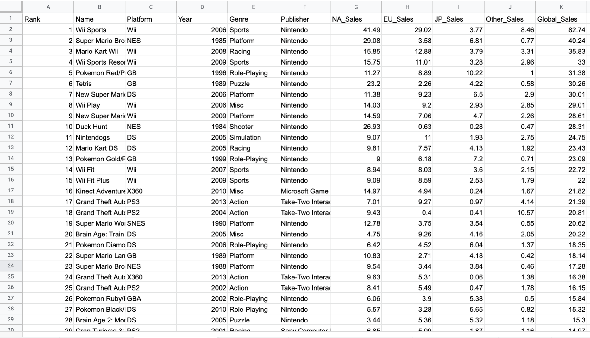
Task: Select column A header
Action: click(48, 7)
